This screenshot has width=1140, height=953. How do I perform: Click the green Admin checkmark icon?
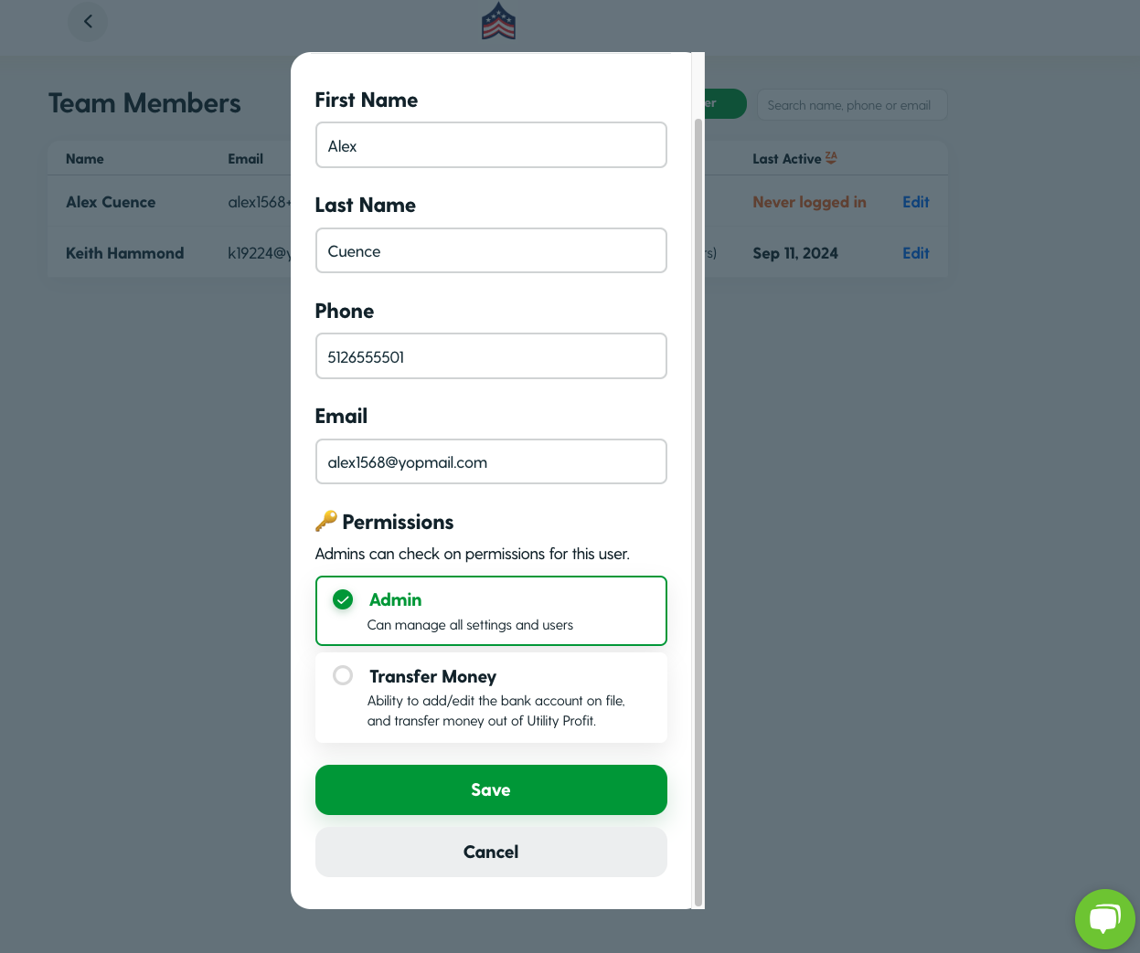[343, 599]
